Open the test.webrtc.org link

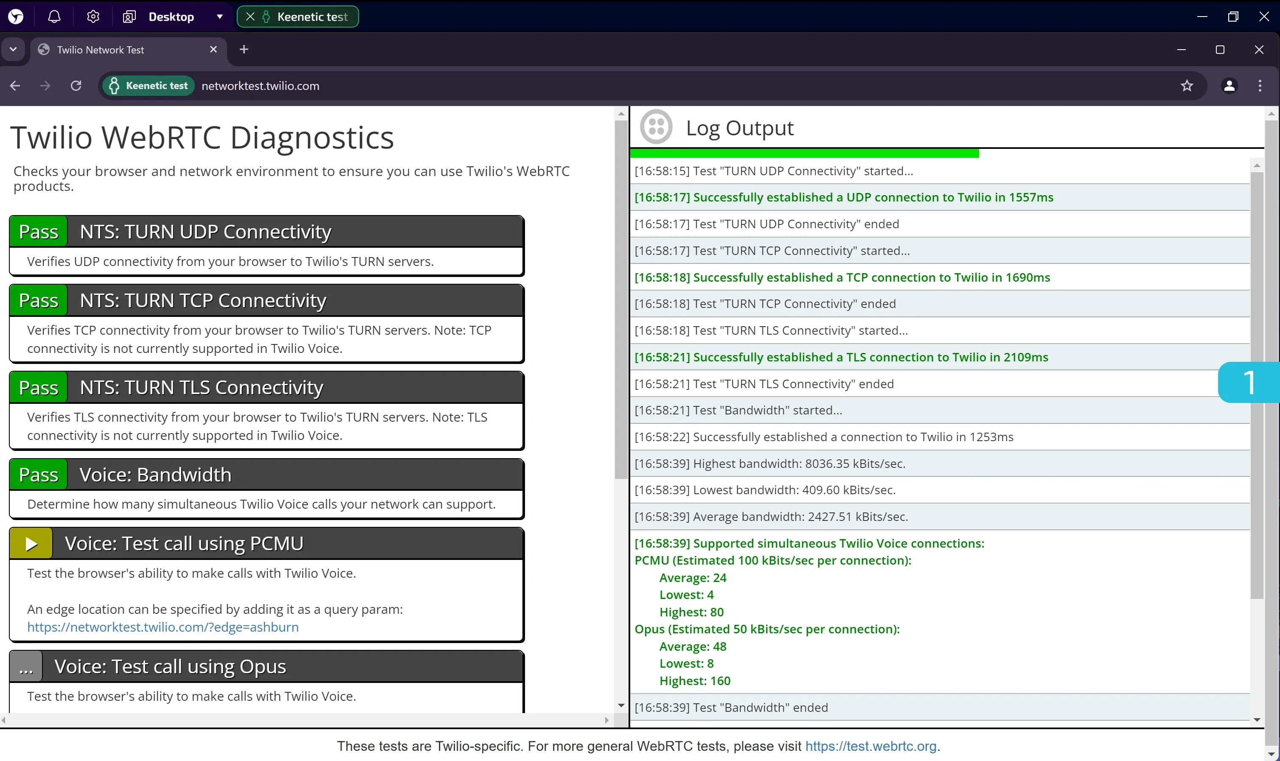pyautogui.click(x=870, y=746)
